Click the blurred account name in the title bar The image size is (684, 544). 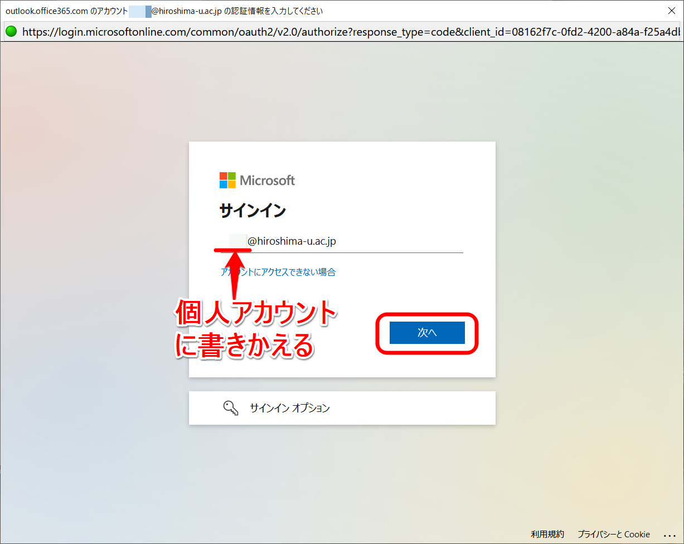click(140, 11)
